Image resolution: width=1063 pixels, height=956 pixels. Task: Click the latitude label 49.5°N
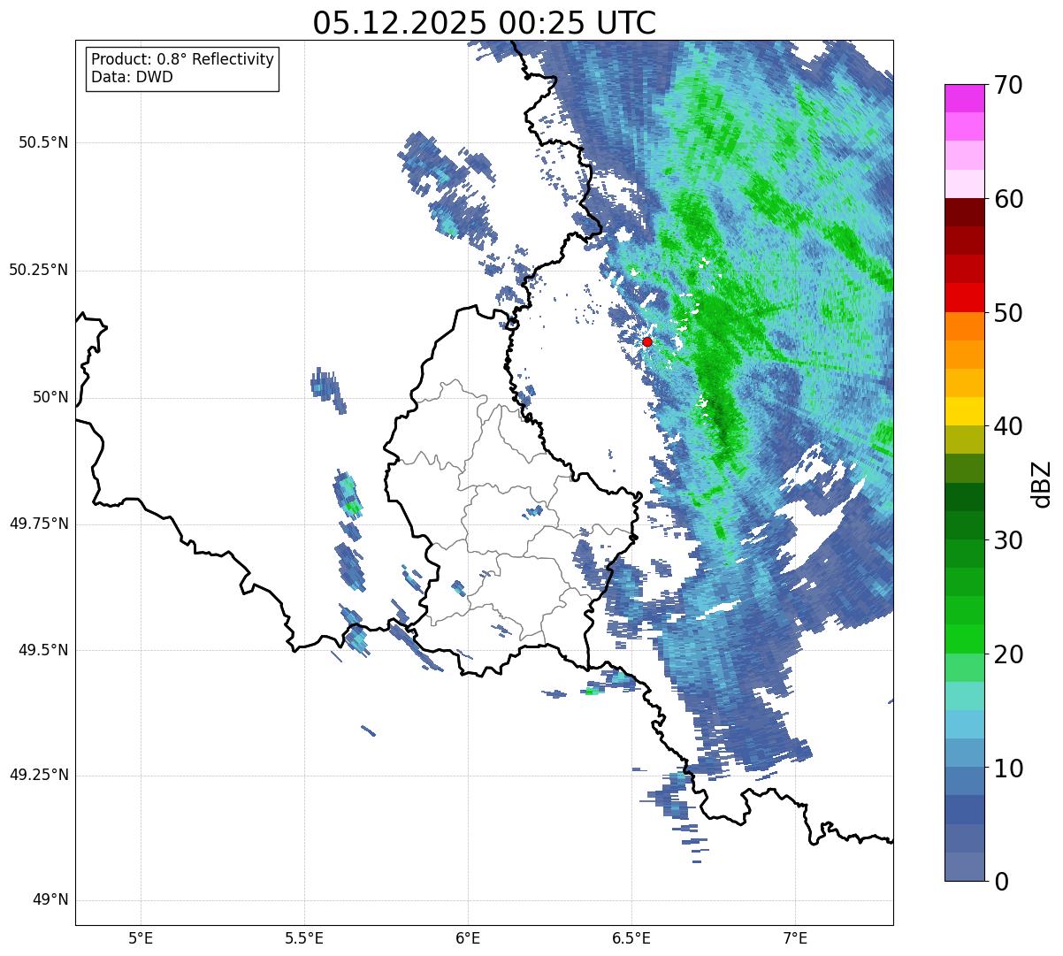(43, 650)
